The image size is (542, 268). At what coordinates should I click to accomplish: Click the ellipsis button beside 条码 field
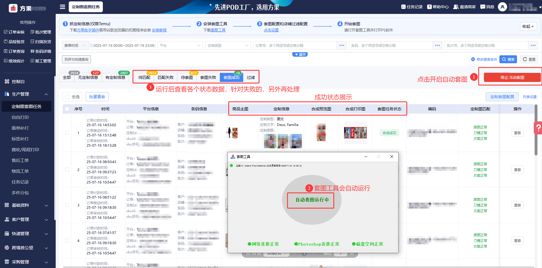437,45
